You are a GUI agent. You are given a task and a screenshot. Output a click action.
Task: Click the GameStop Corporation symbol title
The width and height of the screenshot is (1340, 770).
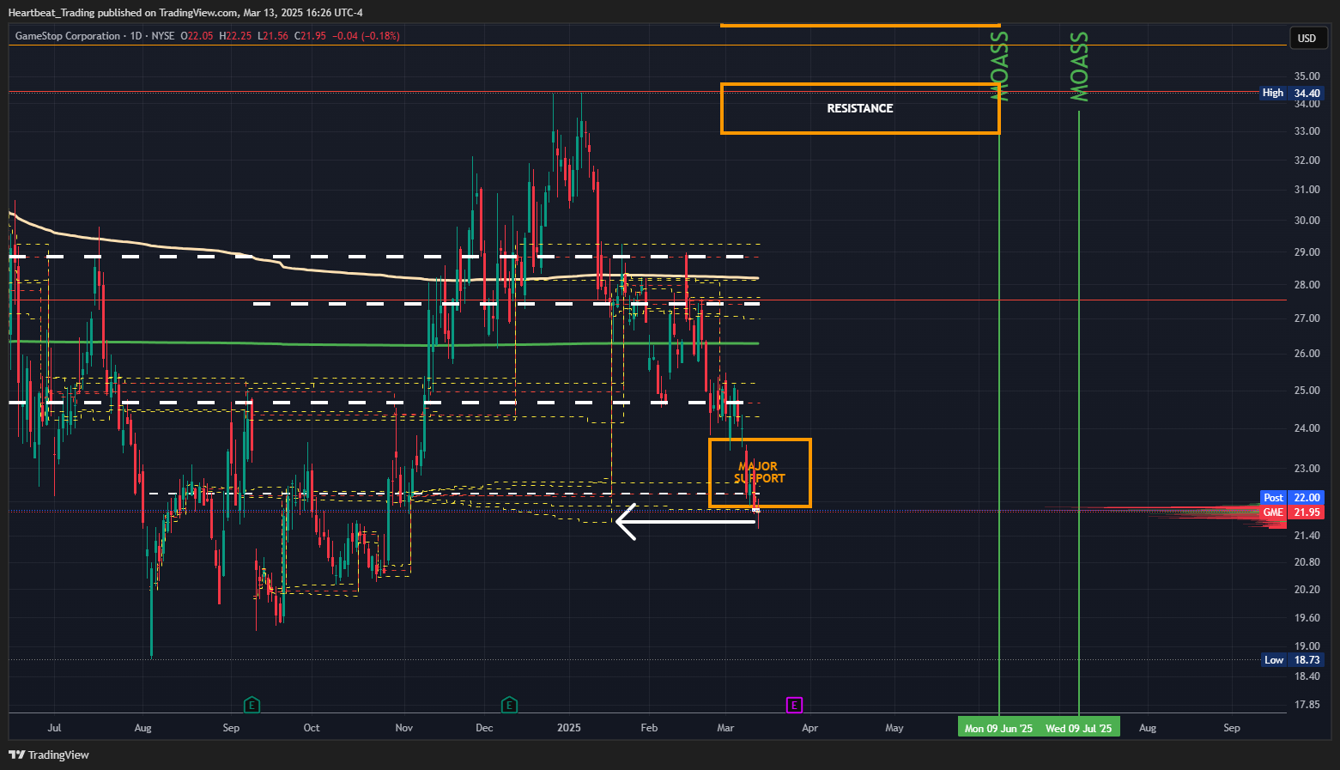pos(68,36)
